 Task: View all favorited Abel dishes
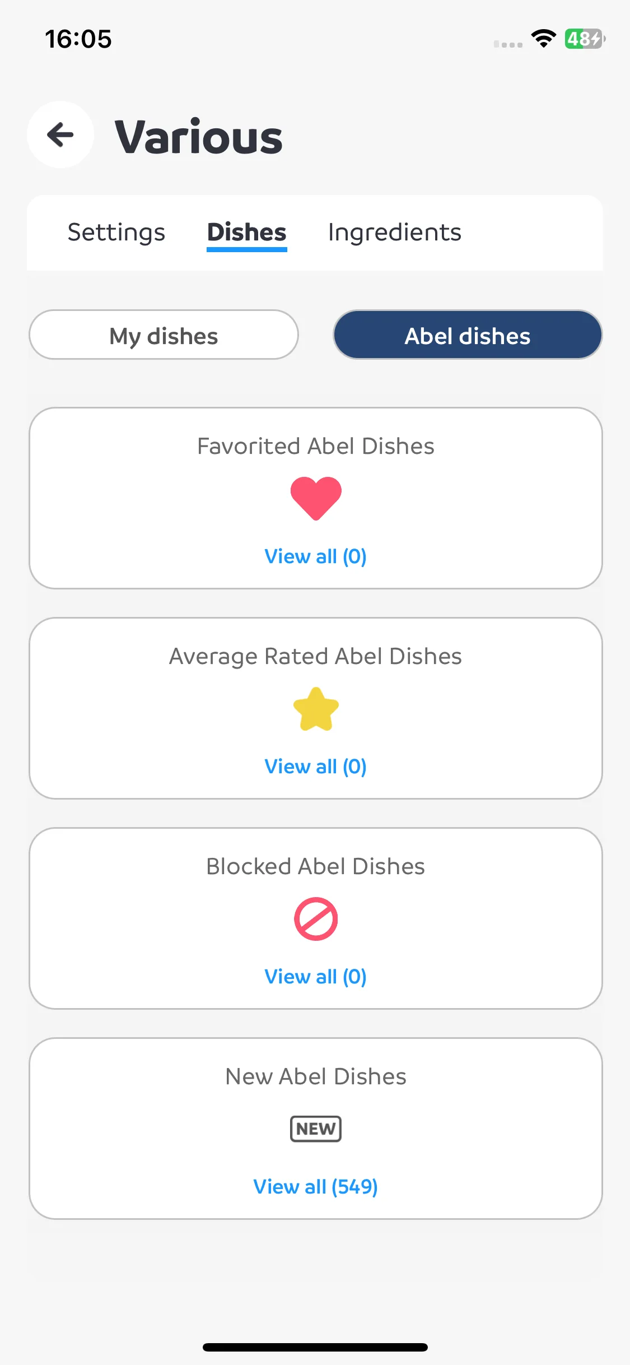(316, 556)
